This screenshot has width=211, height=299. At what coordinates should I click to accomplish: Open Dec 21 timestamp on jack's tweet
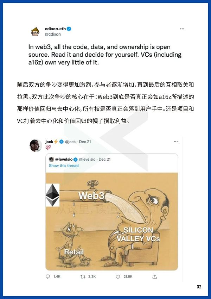[85, 142]
